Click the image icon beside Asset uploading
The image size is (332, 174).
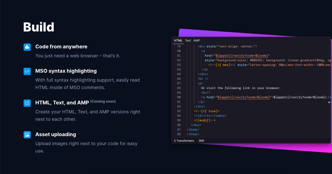click(27, 135)
